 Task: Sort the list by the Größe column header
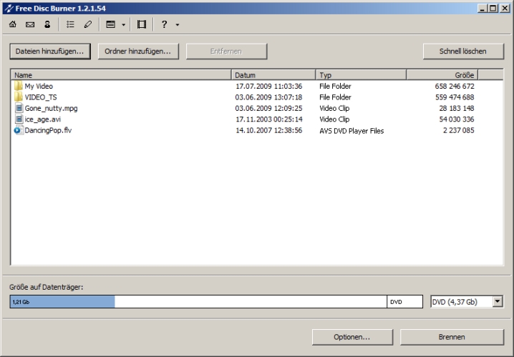[x=442, y=74]
